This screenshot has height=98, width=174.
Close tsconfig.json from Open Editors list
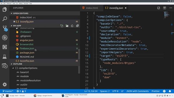tap(14, 22)
